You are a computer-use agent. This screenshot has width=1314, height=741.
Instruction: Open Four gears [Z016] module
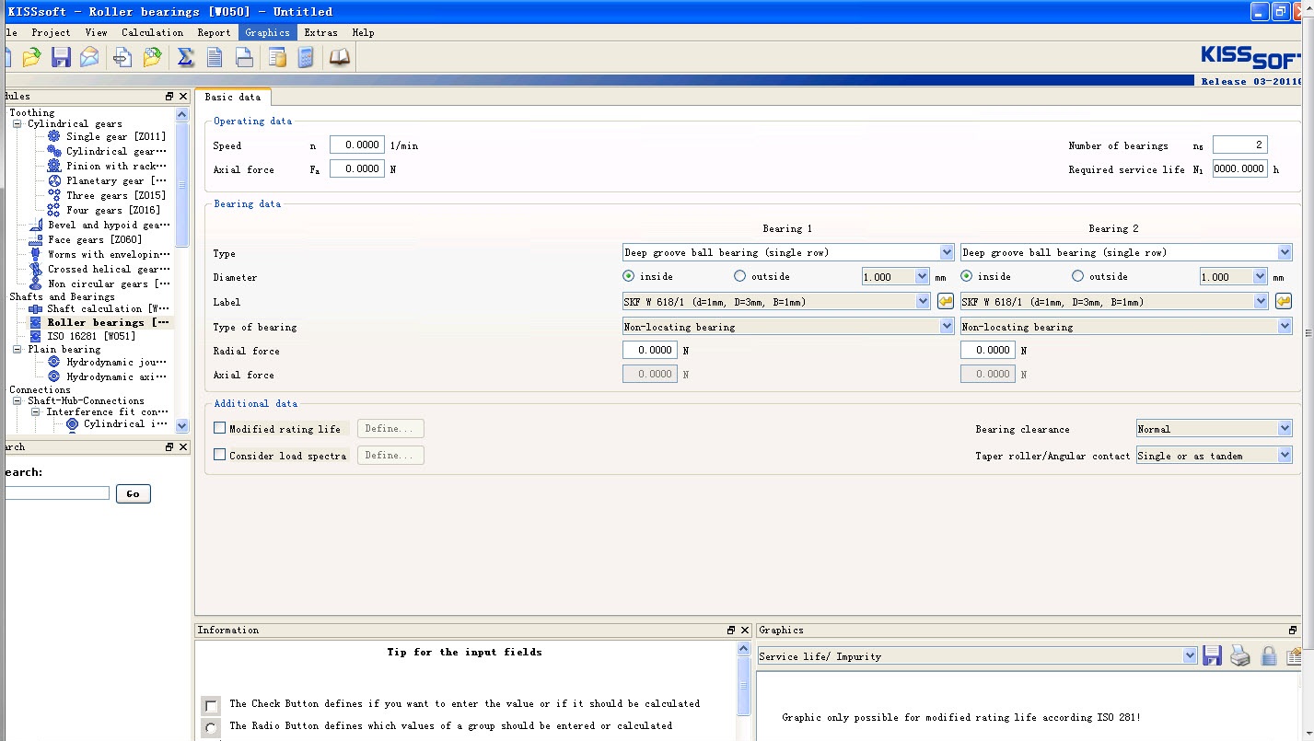(x=113, y=210)
